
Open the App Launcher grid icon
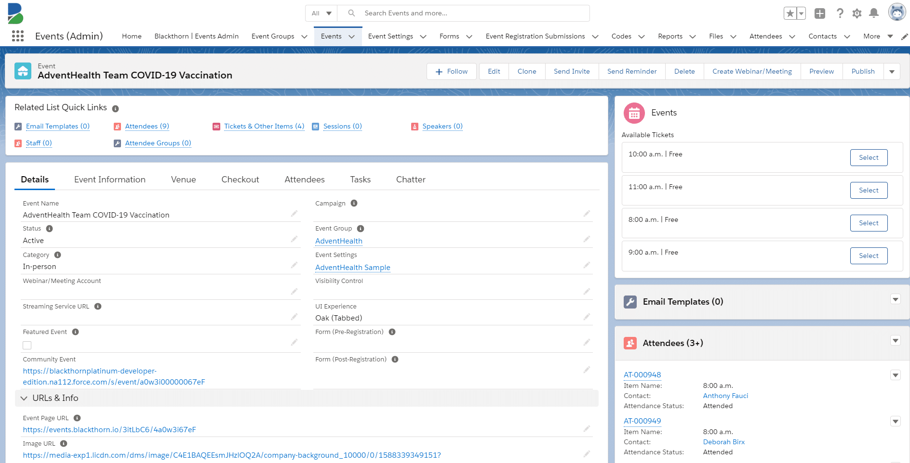(18, 36)
